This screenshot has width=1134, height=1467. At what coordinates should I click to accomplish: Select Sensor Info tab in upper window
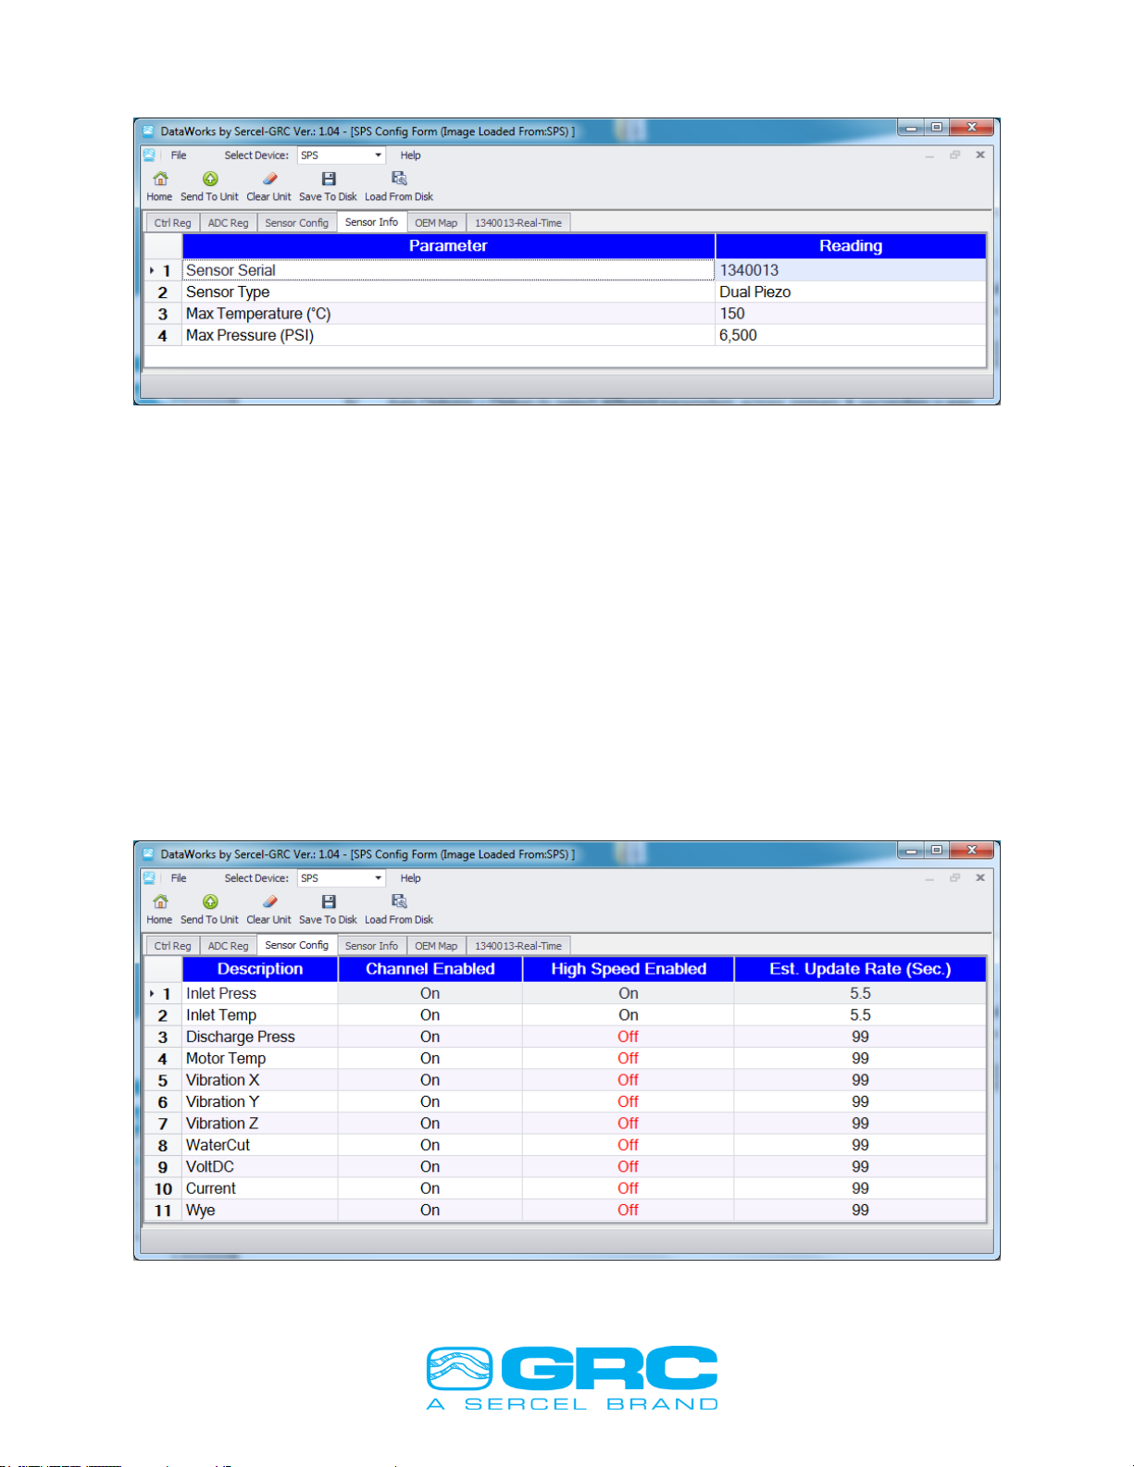(x=371, y=222)
